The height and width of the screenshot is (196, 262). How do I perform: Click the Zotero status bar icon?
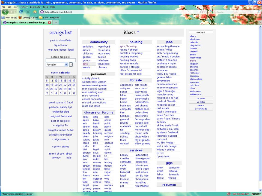coord(256,194)
